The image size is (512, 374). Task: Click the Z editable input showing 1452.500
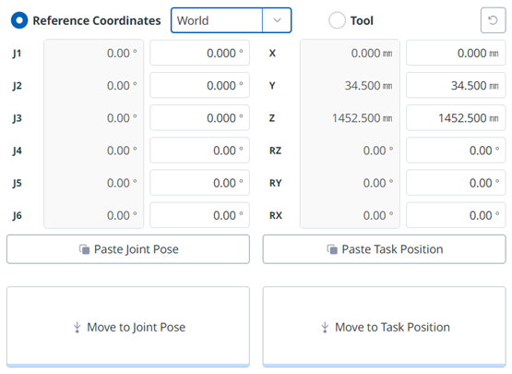456,118
